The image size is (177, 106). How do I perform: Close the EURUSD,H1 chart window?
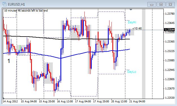tap(170, 4)
